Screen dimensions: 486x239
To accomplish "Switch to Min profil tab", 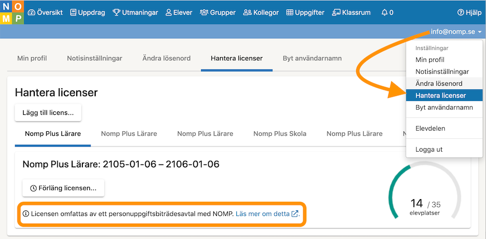I will pyautogui.click(x=32, y=58).
